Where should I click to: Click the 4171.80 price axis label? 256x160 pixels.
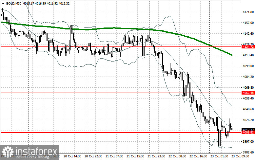248,12
